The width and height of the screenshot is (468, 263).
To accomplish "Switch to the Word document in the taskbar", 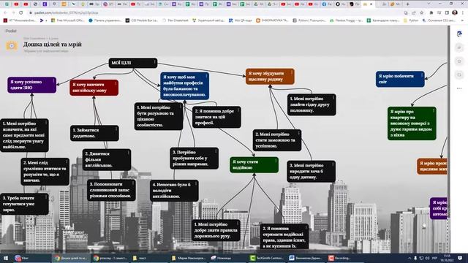I will [306, 258].
